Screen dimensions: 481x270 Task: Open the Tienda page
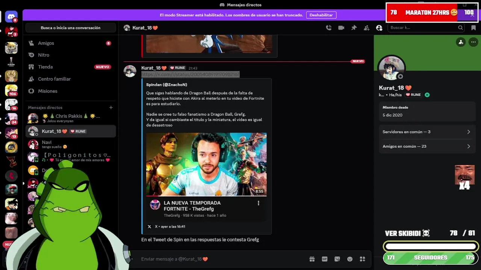(71, 67)
